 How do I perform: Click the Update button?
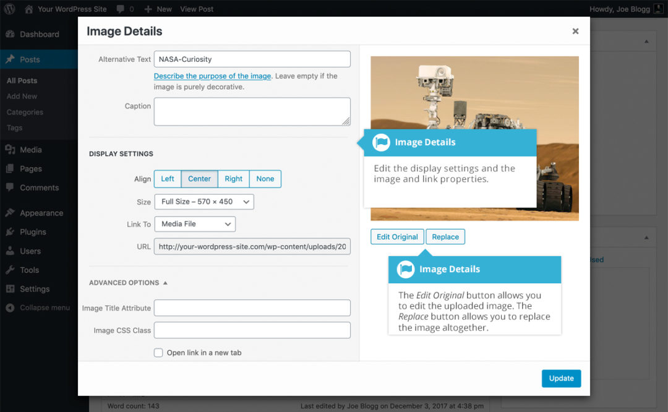tap(561, 378)
